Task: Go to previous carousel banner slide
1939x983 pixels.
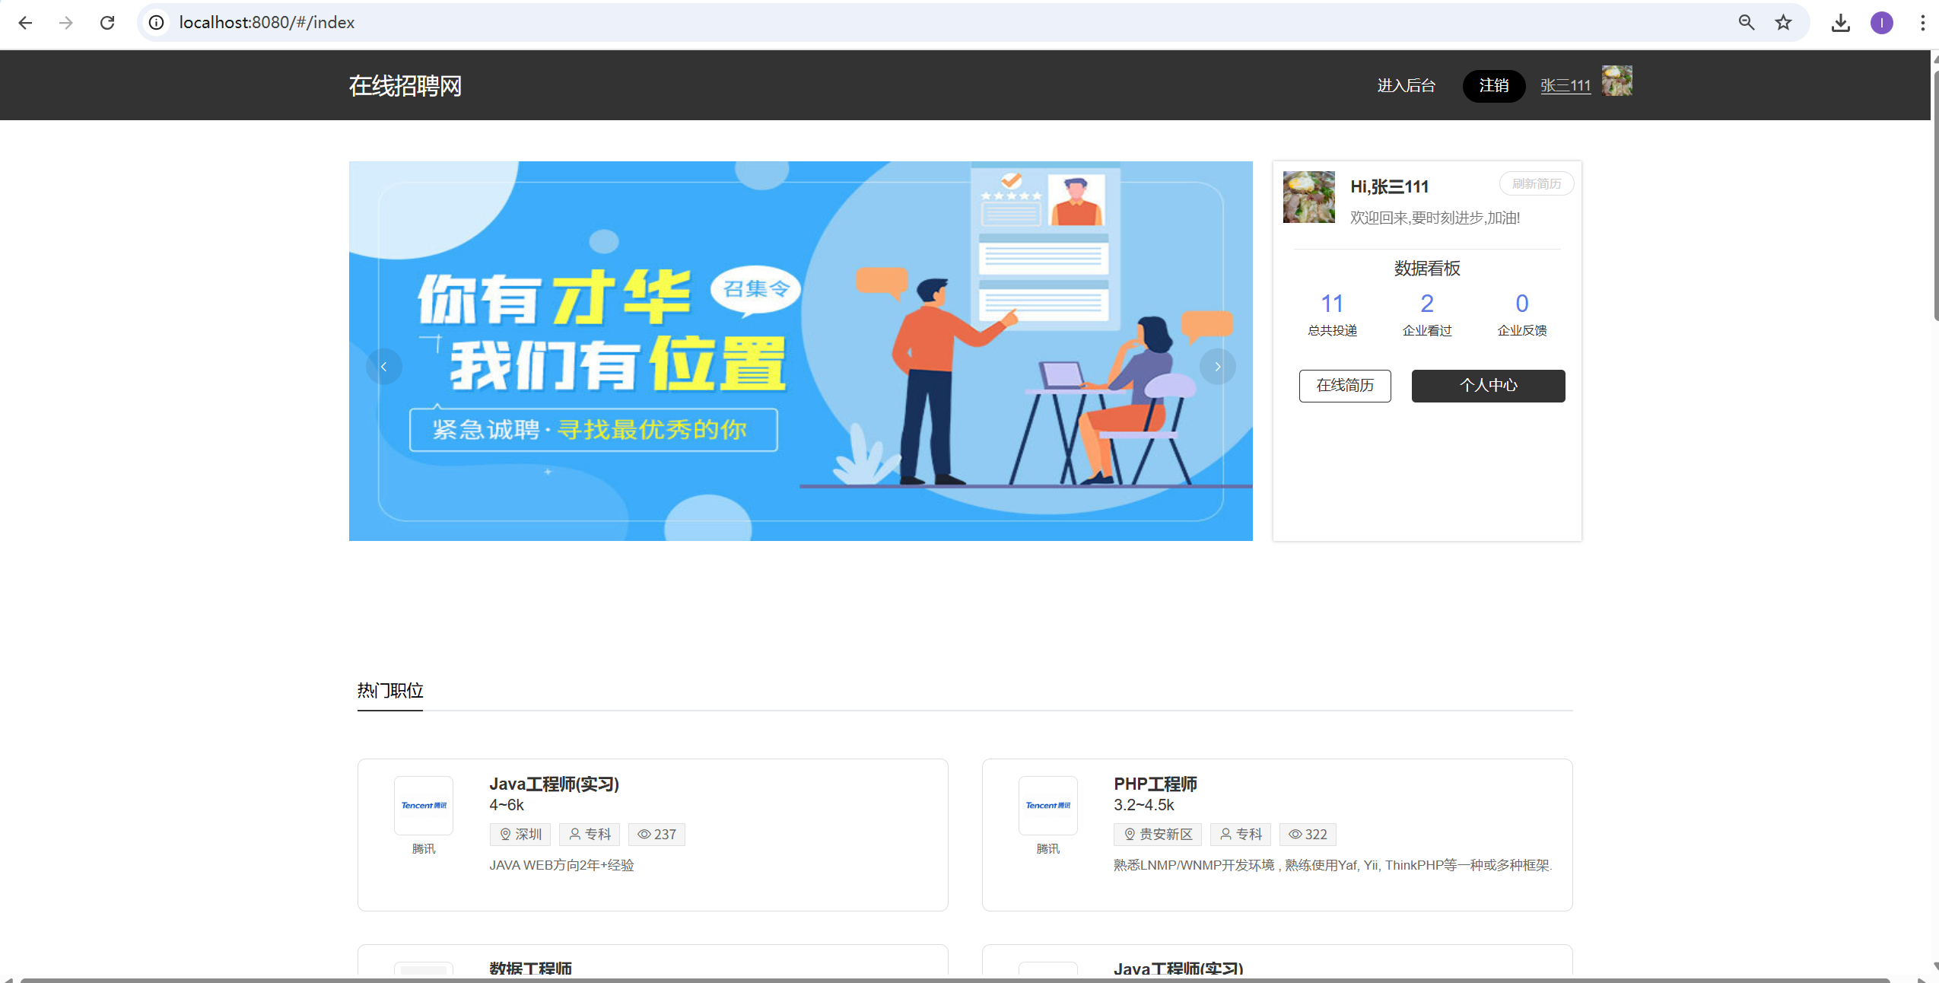Action: point(383,367)
